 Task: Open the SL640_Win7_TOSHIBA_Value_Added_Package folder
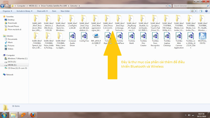click(x=49, y=41)
